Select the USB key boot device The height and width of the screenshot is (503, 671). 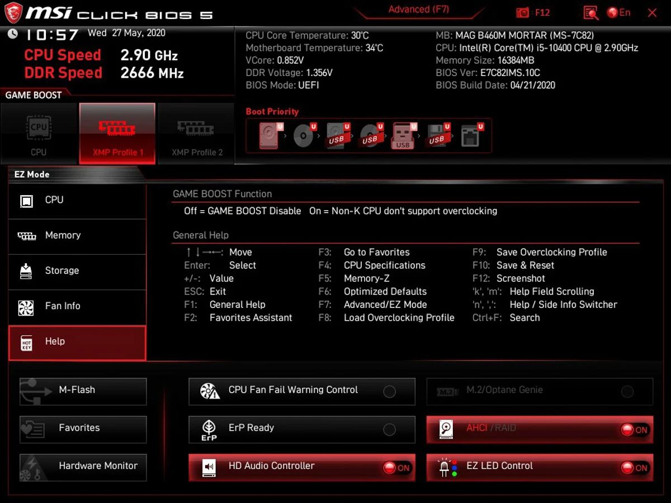404,135
